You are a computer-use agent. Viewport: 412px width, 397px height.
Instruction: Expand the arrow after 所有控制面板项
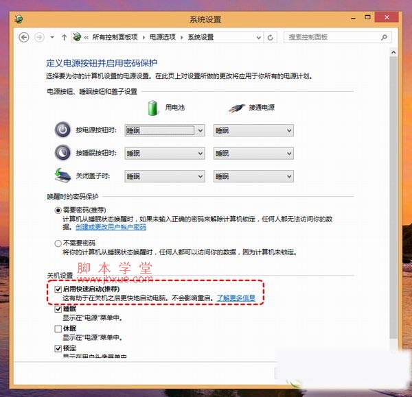click(144, 38)
